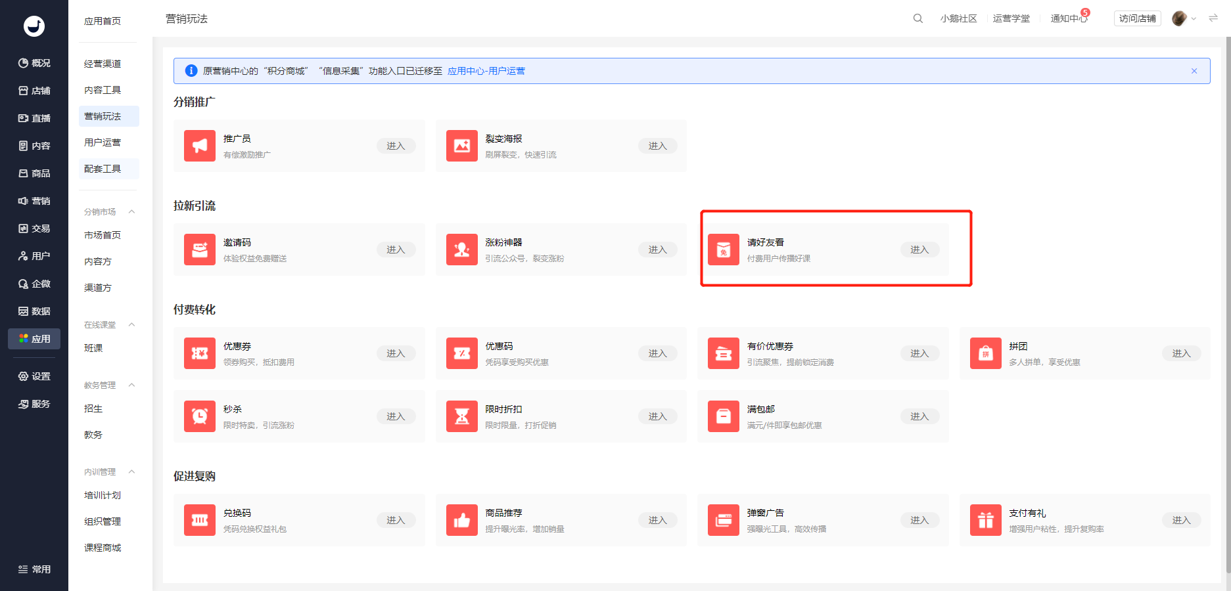Collapse the 分销市场 sidebar group

(x=131, y=211)
